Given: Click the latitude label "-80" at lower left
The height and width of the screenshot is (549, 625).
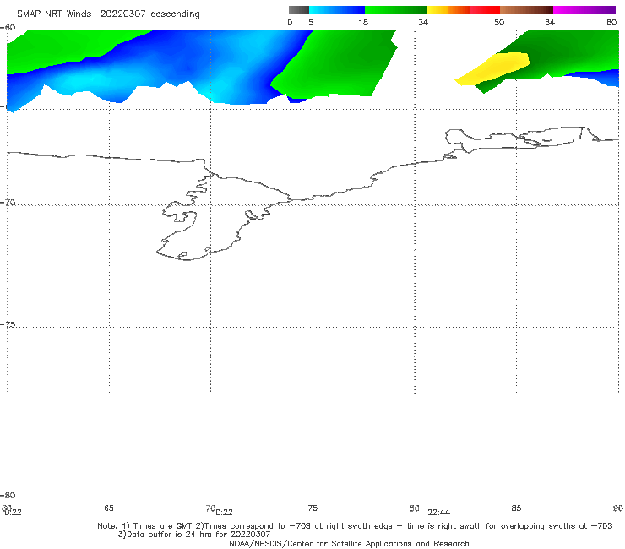Looking at the screenshot, I should click(8, 495).
